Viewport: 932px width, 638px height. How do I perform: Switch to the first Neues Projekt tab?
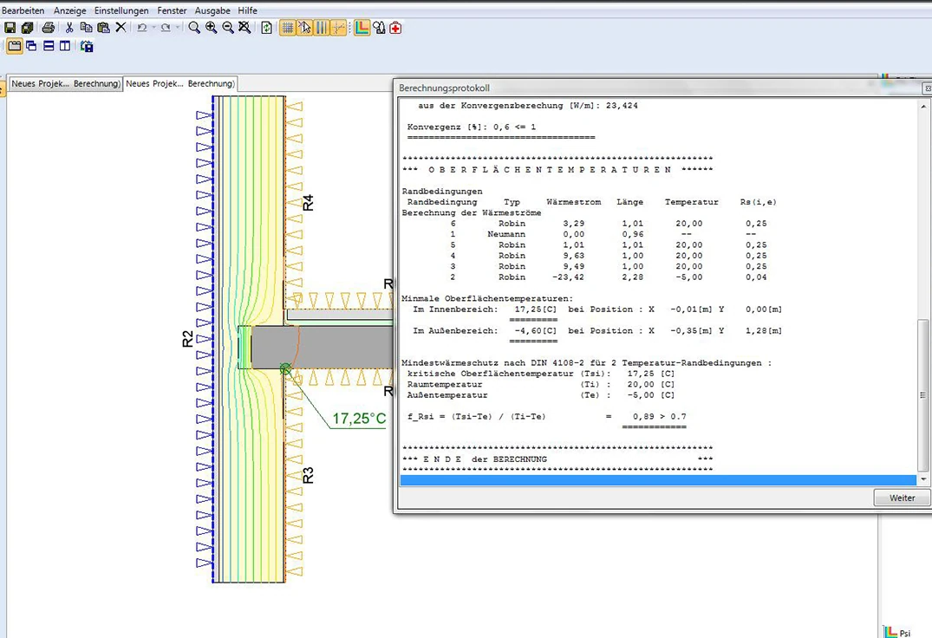pos(64,84)
